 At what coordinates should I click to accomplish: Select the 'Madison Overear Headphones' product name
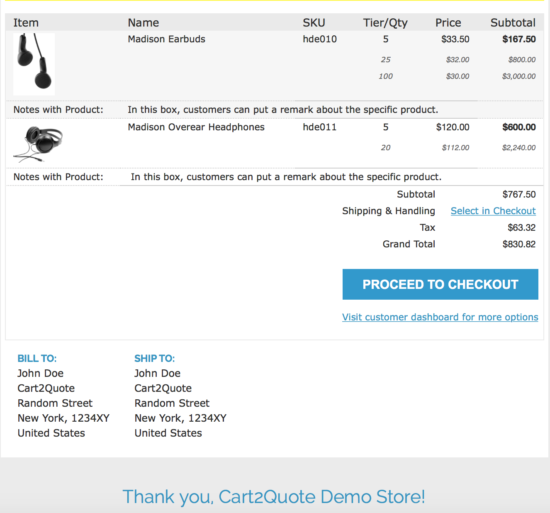tap(196, 127)
